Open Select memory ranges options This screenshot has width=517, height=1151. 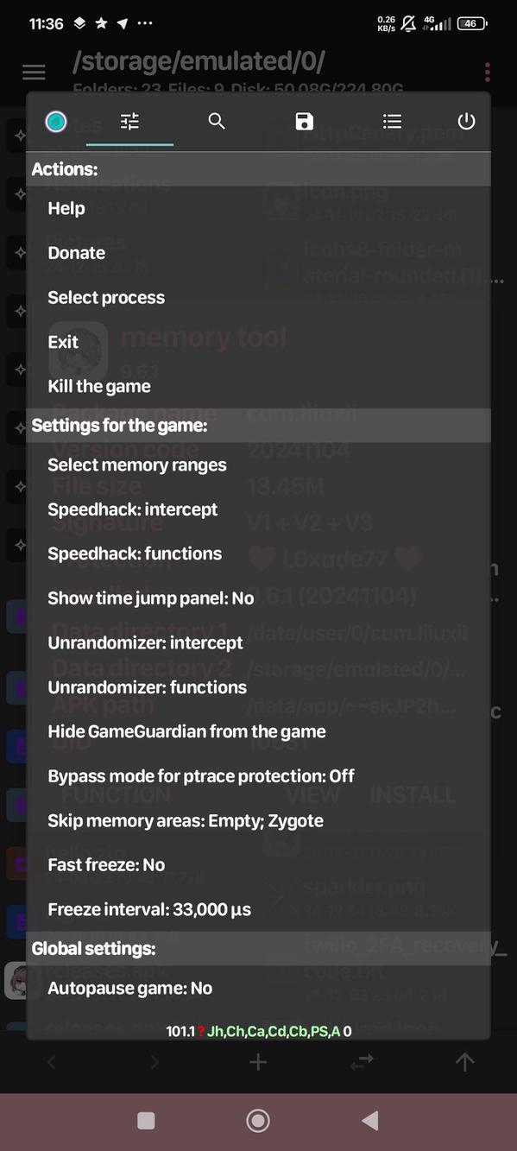(136, 465)
